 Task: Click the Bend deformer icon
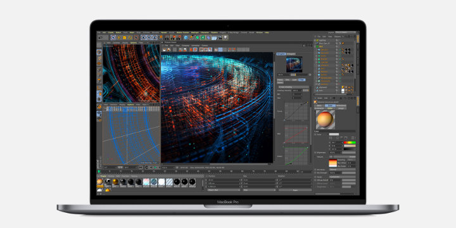[208, 37]
